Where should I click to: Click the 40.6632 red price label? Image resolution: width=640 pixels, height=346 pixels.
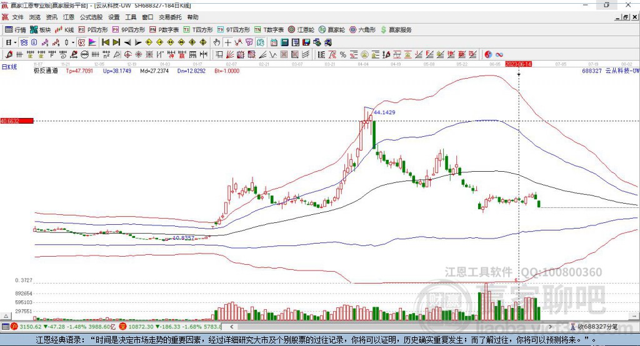17,121
